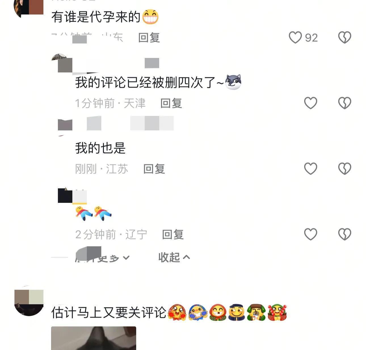Reply to the Liaoning comment

tap(173, 234)
